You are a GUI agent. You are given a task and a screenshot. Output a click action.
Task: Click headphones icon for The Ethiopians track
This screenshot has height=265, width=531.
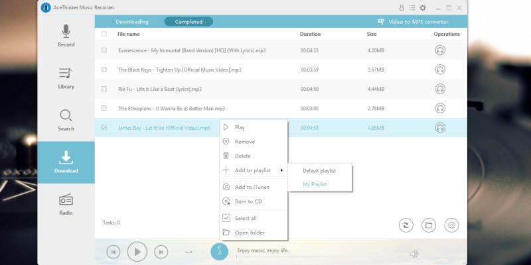coord(440,108)
